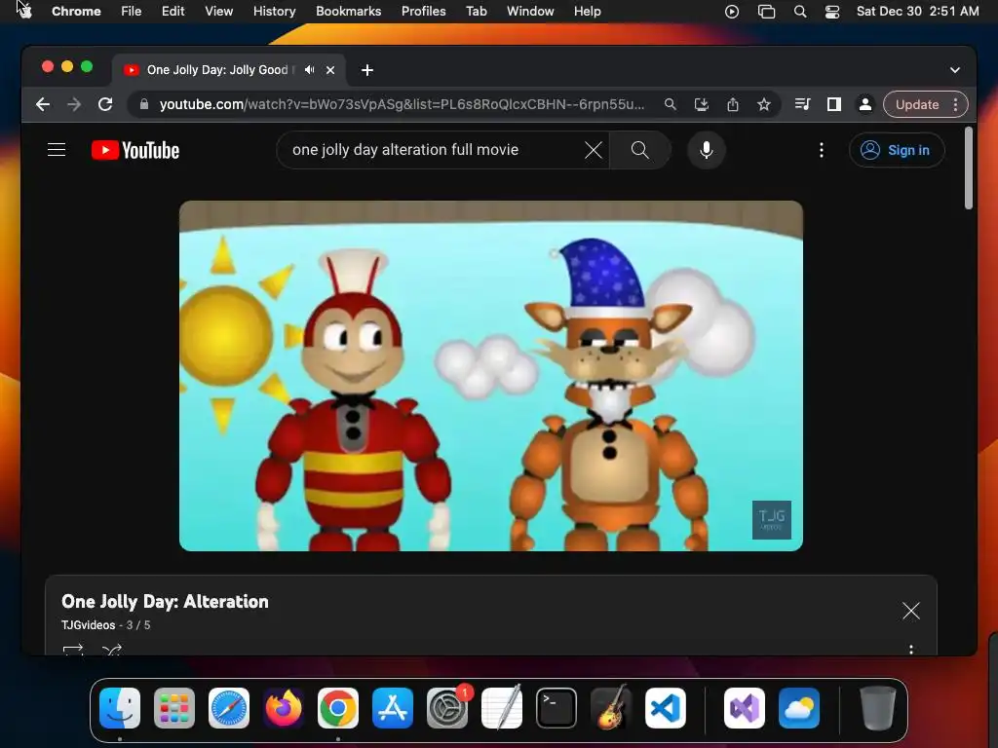Click the YouTube logo
The image size is (998, 748).
point(135,150)
